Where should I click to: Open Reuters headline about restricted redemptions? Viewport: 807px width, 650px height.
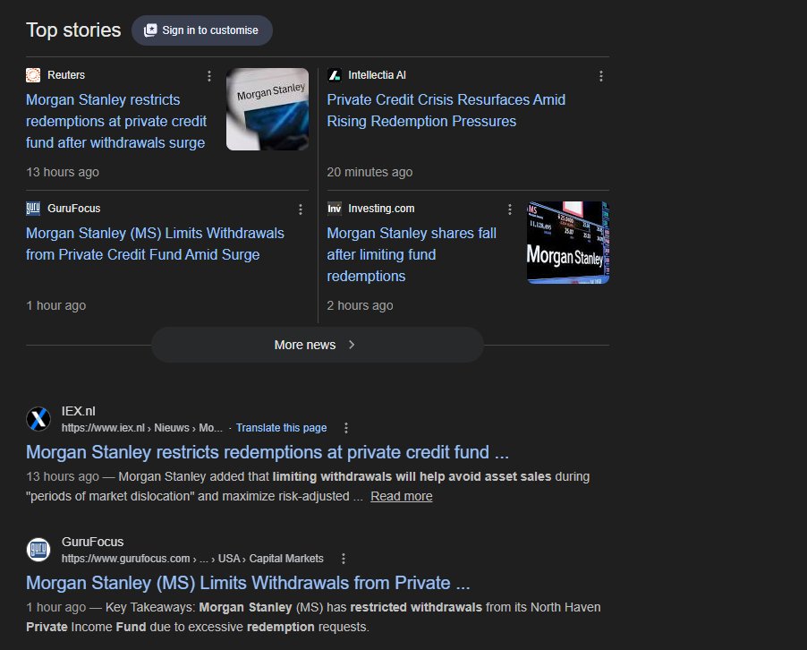click(115, 121)
